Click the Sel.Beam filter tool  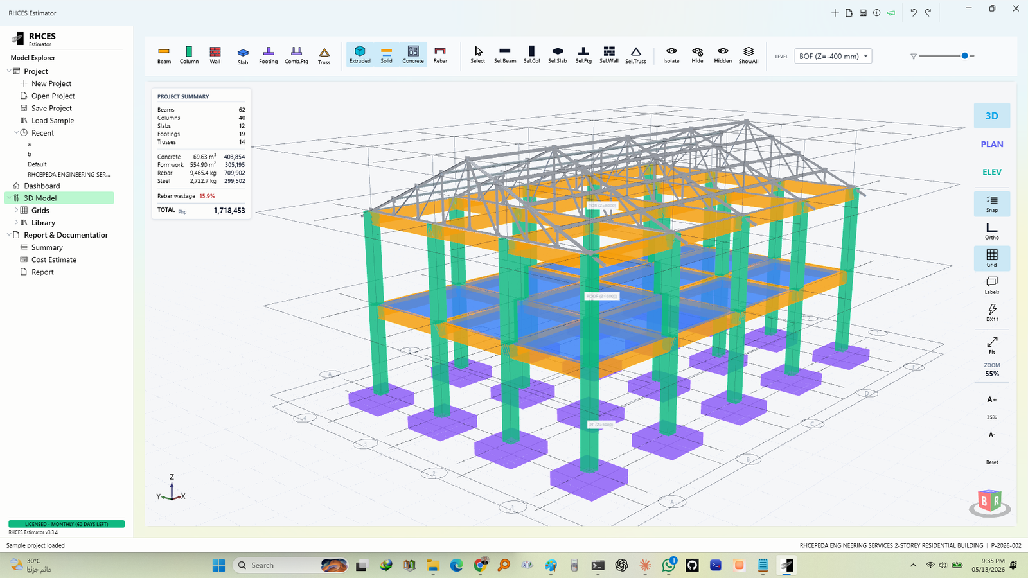(505, 55)
